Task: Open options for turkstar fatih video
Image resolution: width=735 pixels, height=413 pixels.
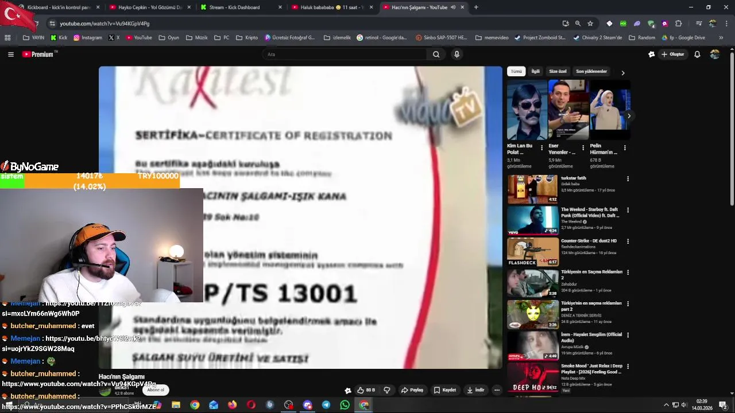Action: click(x=628, y=179)
